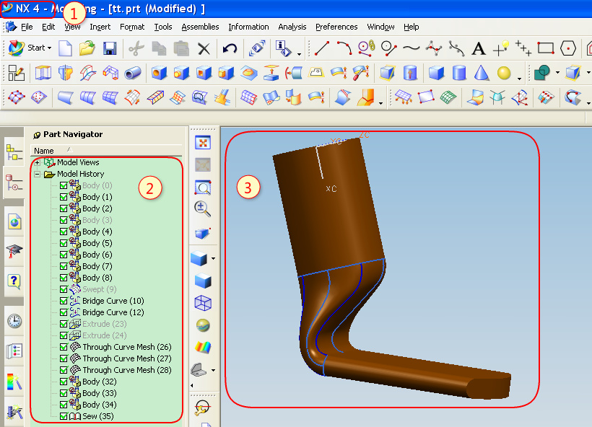The width and height of the screenshot is (592, 427).
Task: Click the Fit view icon in vertical toolbar
Action: click(203, 143)
